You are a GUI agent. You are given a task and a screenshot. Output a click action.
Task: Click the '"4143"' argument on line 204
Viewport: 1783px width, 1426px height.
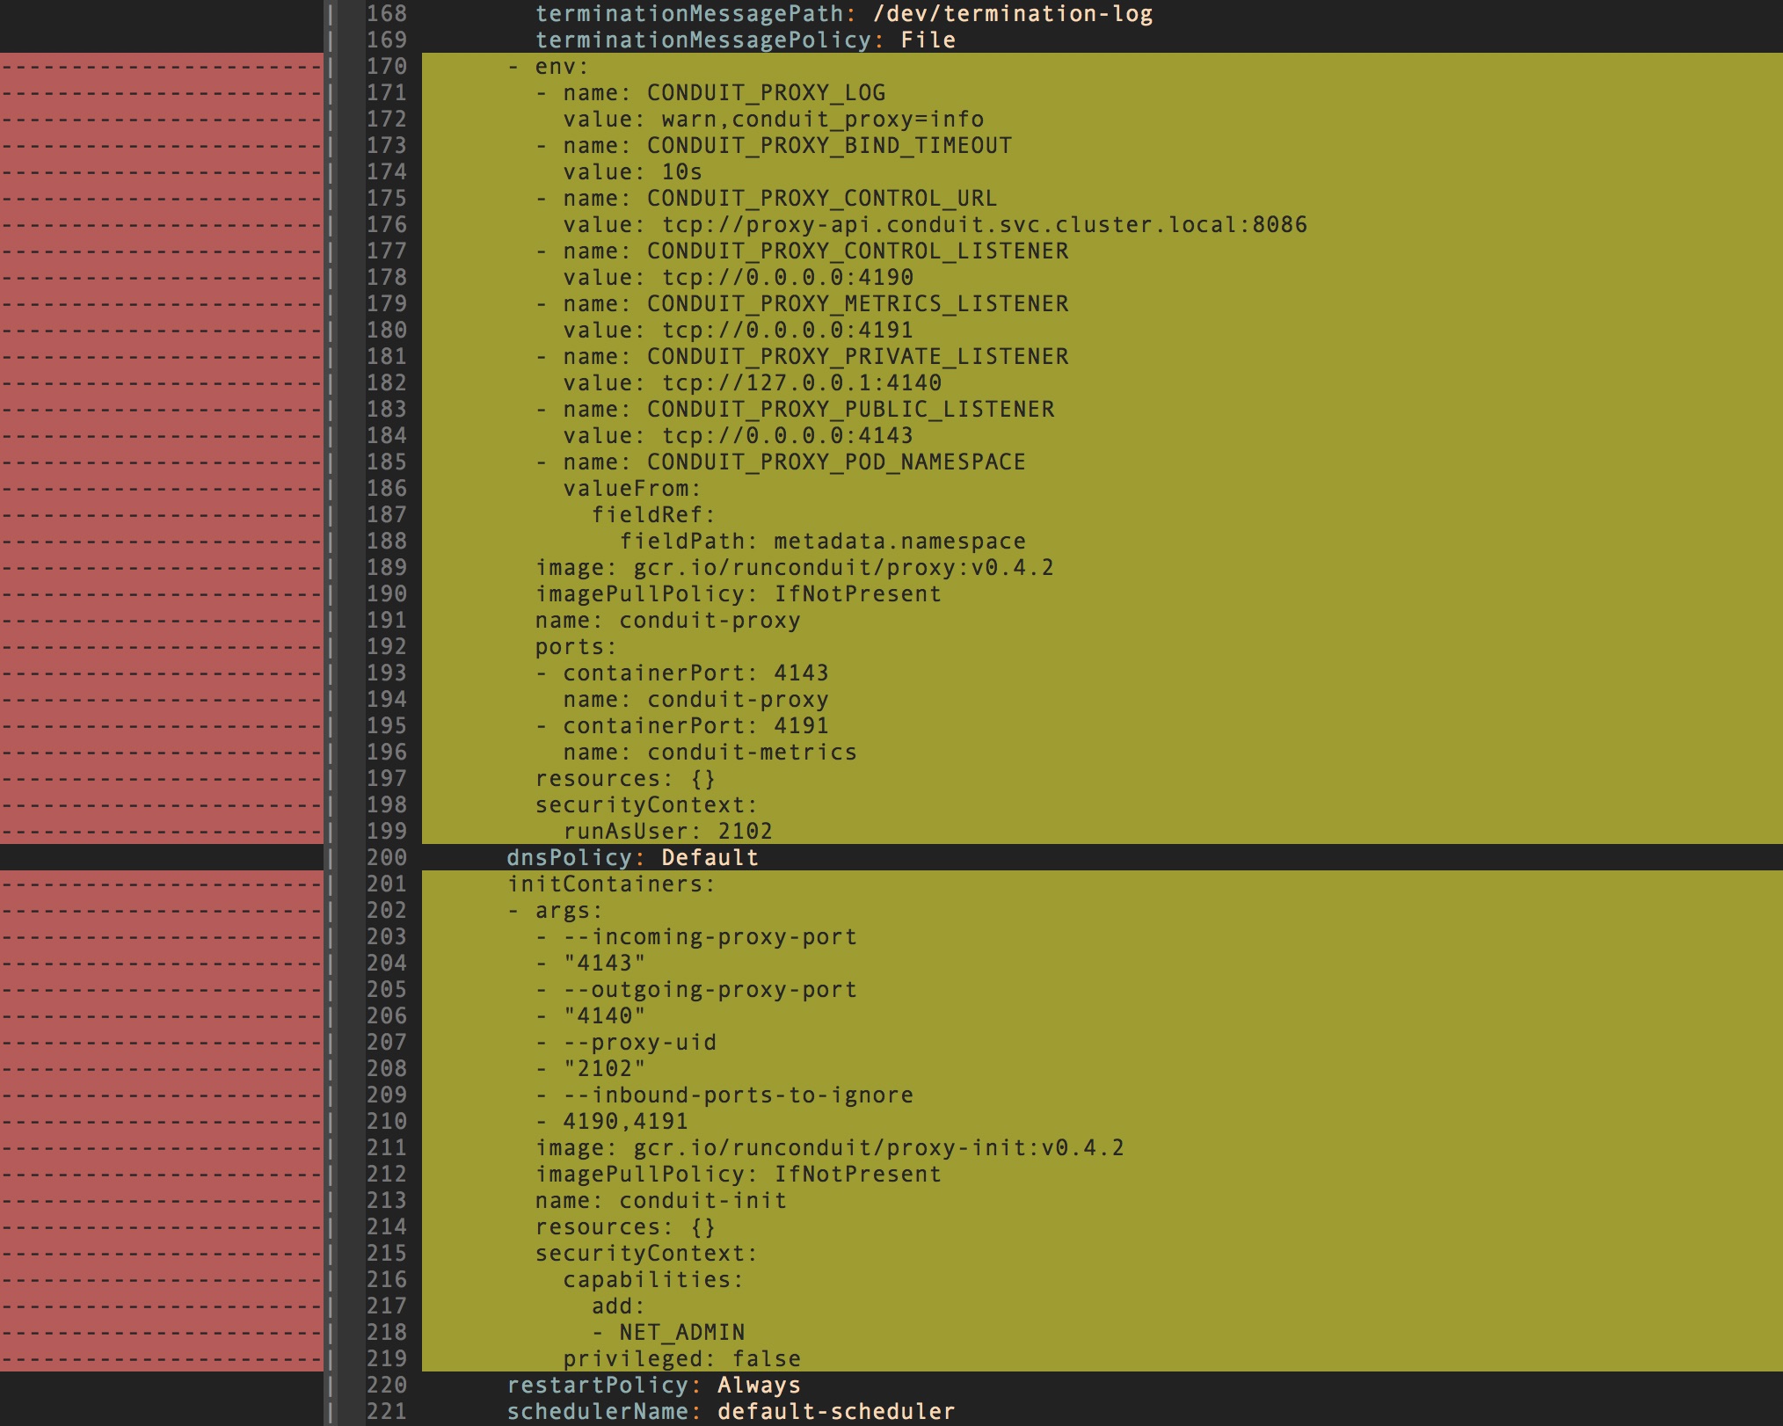point(605,964)
